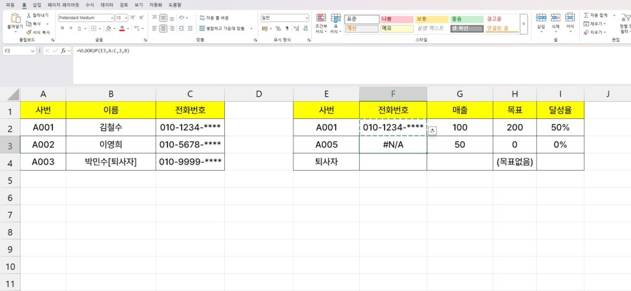Viewport: 631px width, 291px height.
Task: Open Conditional Formatting (조건부 서식)
Action: pos(320,18)
